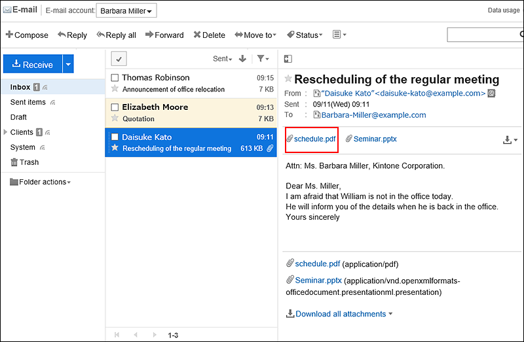Viewport: 524px width, 342px height.
Task: Toggle the preview pane layout icon
Action: [288, 59]
